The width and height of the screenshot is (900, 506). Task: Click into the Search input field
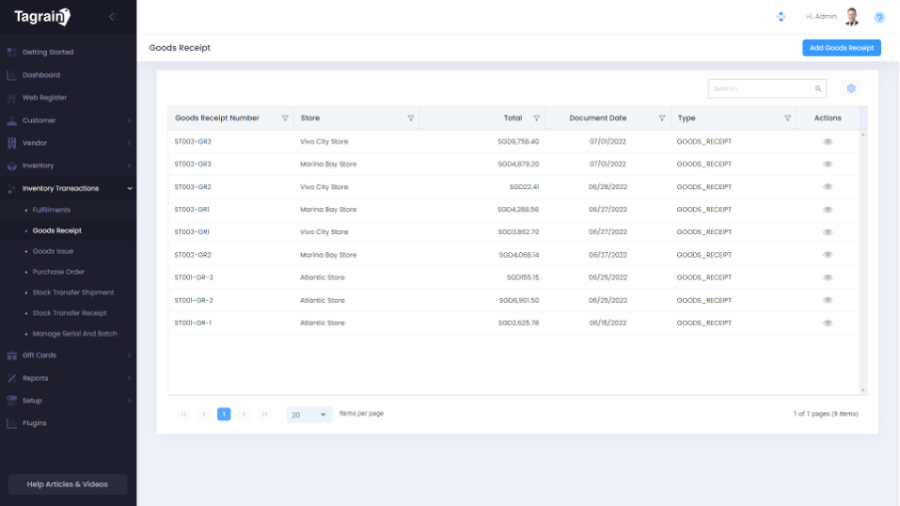coord(762,89)
